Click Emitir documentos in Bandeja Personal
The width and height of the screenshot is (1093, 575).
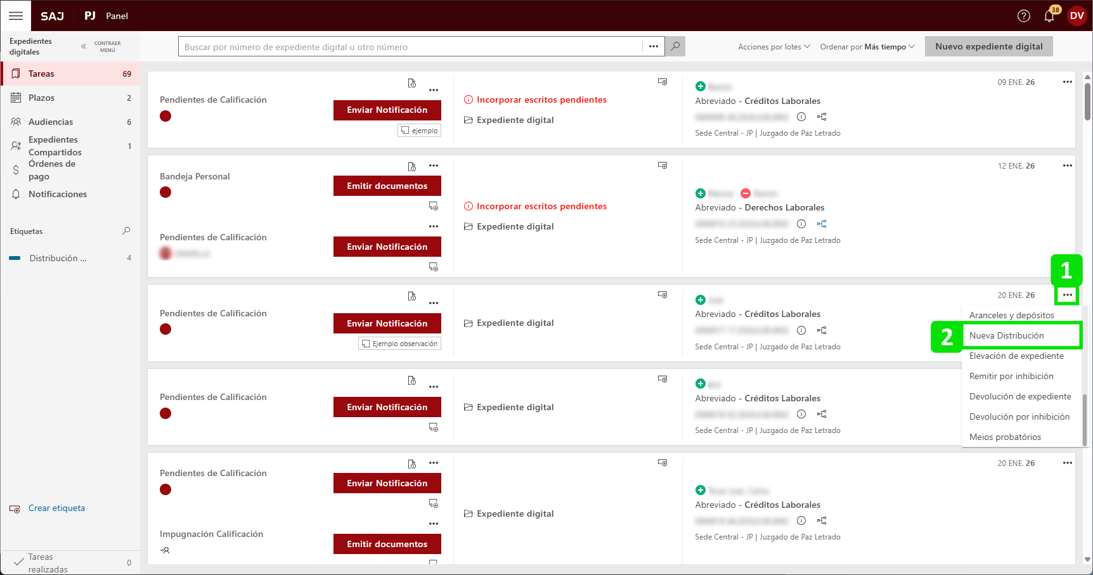pos(387,186)
